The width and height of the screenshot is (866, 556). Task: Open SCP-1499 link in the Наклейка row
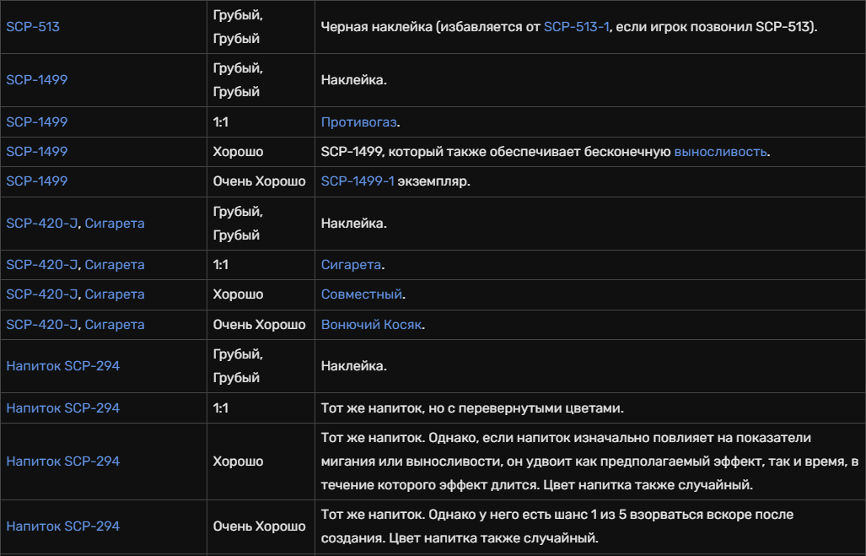pos(36,79)
